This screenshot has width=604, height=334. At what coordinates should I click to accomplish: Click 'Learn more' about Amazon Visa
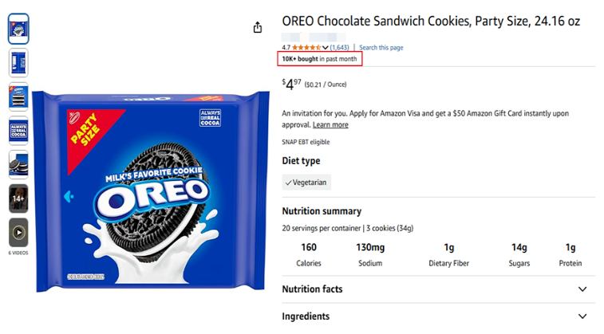tap(330, 125)
